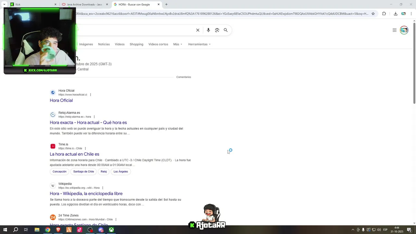Click the Reloj-Alarma.es site favicon

point(53,115)
